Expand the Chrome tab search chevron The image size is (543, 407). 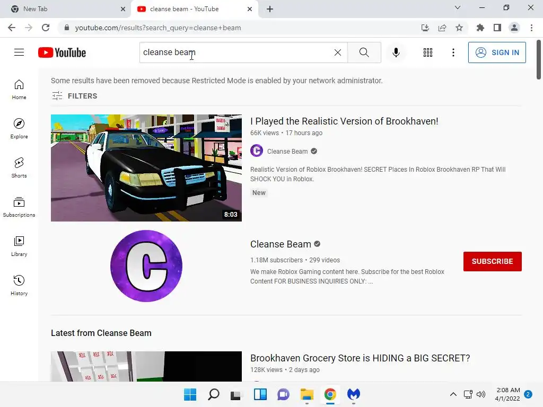tap(458, 7)
